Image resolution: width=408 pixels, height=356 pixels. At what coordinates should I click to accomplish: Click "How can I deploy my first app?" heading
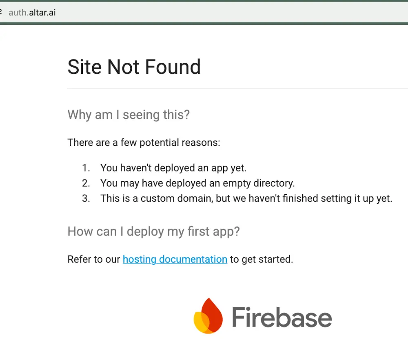tap(153, 231)
